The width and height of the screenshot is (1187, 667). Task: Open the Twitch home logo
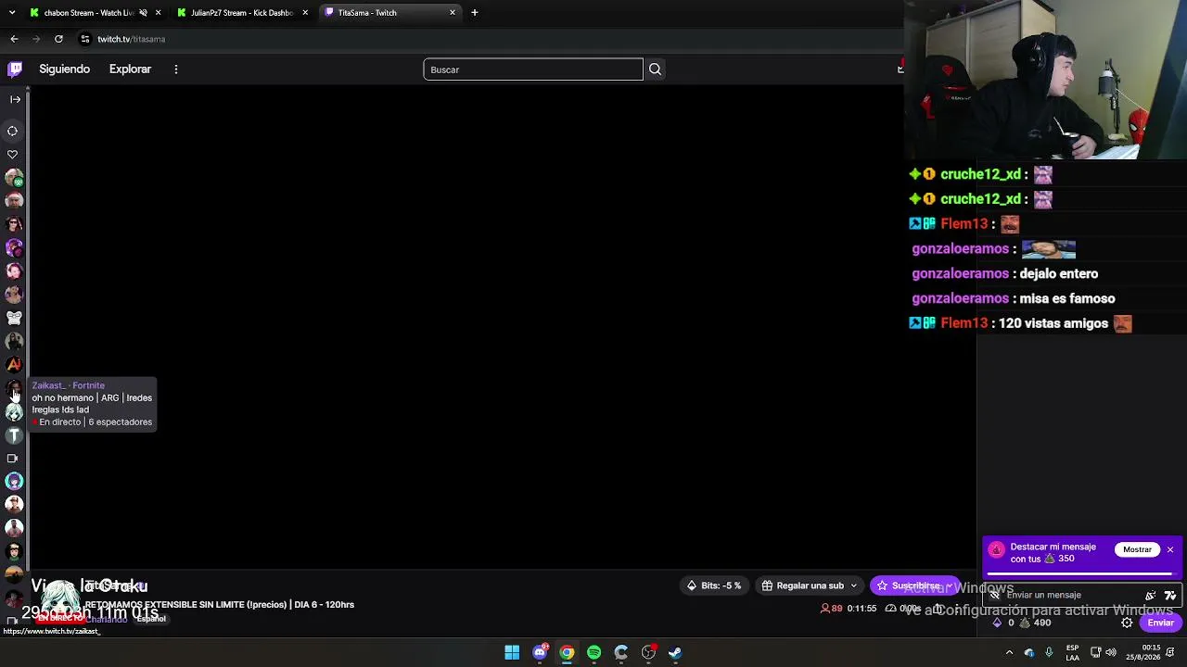(15, 69)
